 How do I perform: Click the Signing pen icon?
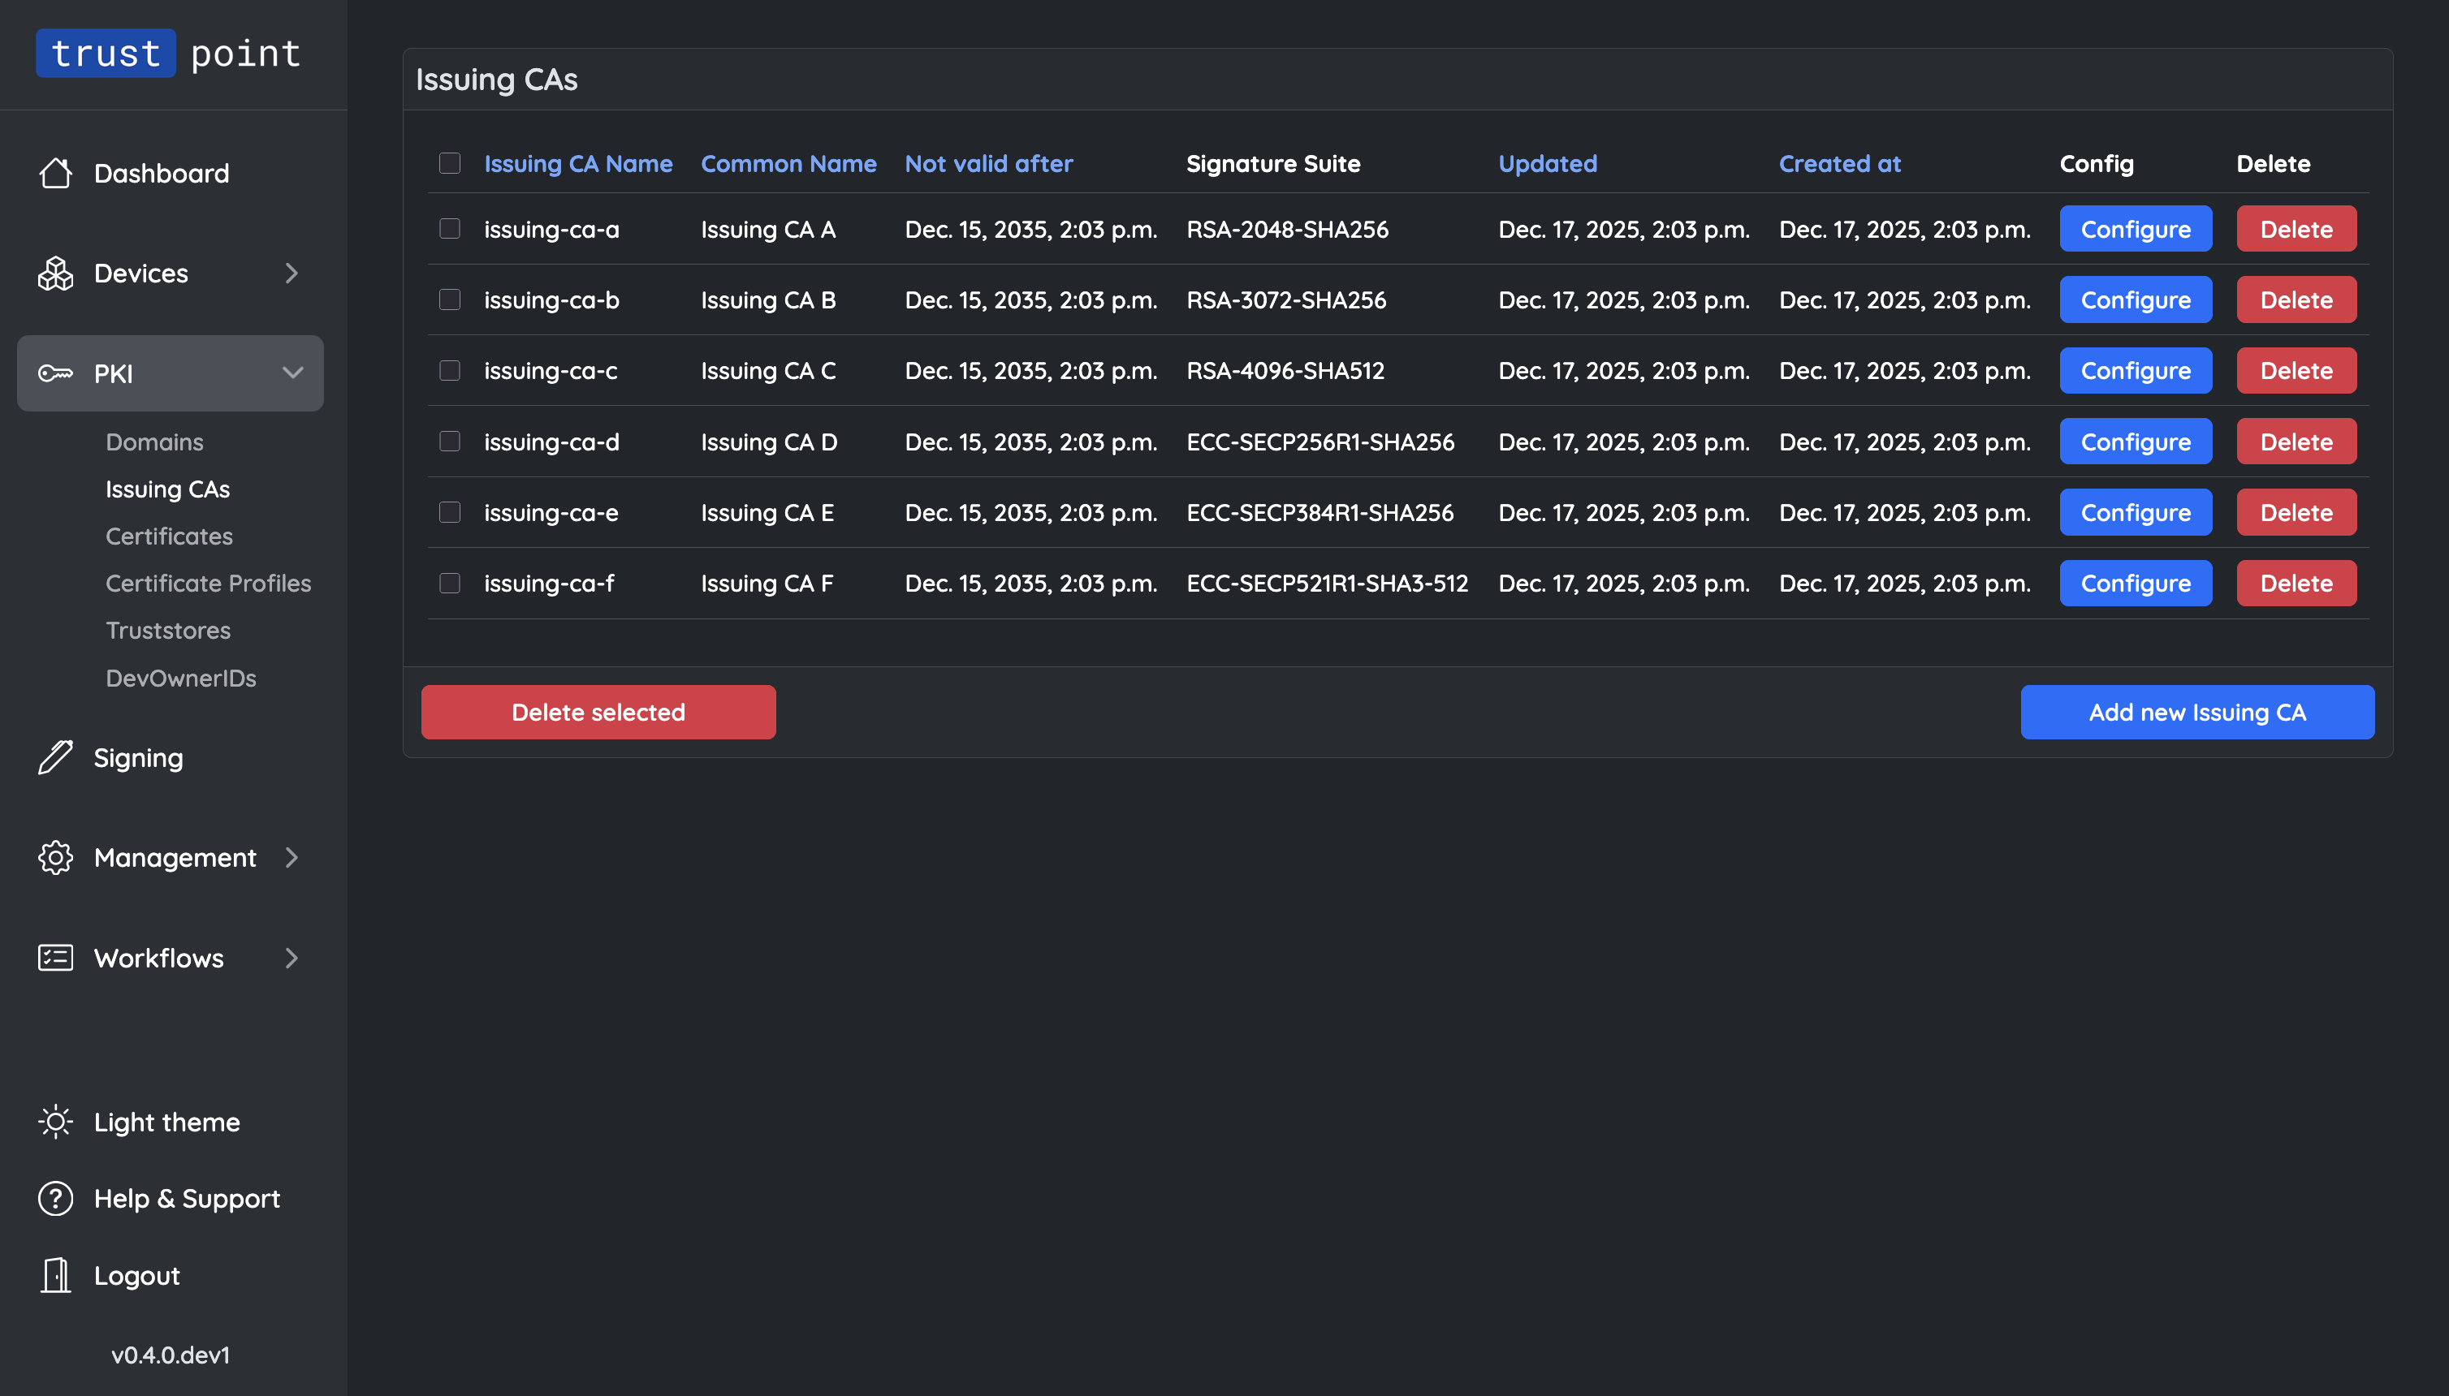[54, 757]
